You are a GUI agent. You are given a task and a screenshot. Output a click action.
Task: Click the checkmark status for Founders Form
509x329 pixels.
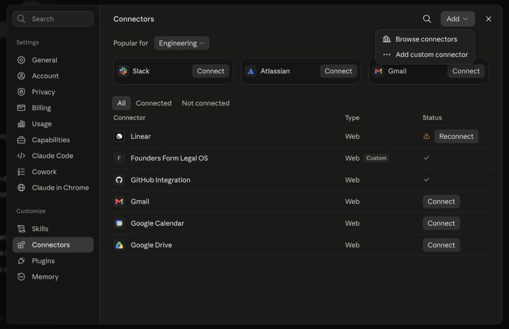[x=426, y=158]
